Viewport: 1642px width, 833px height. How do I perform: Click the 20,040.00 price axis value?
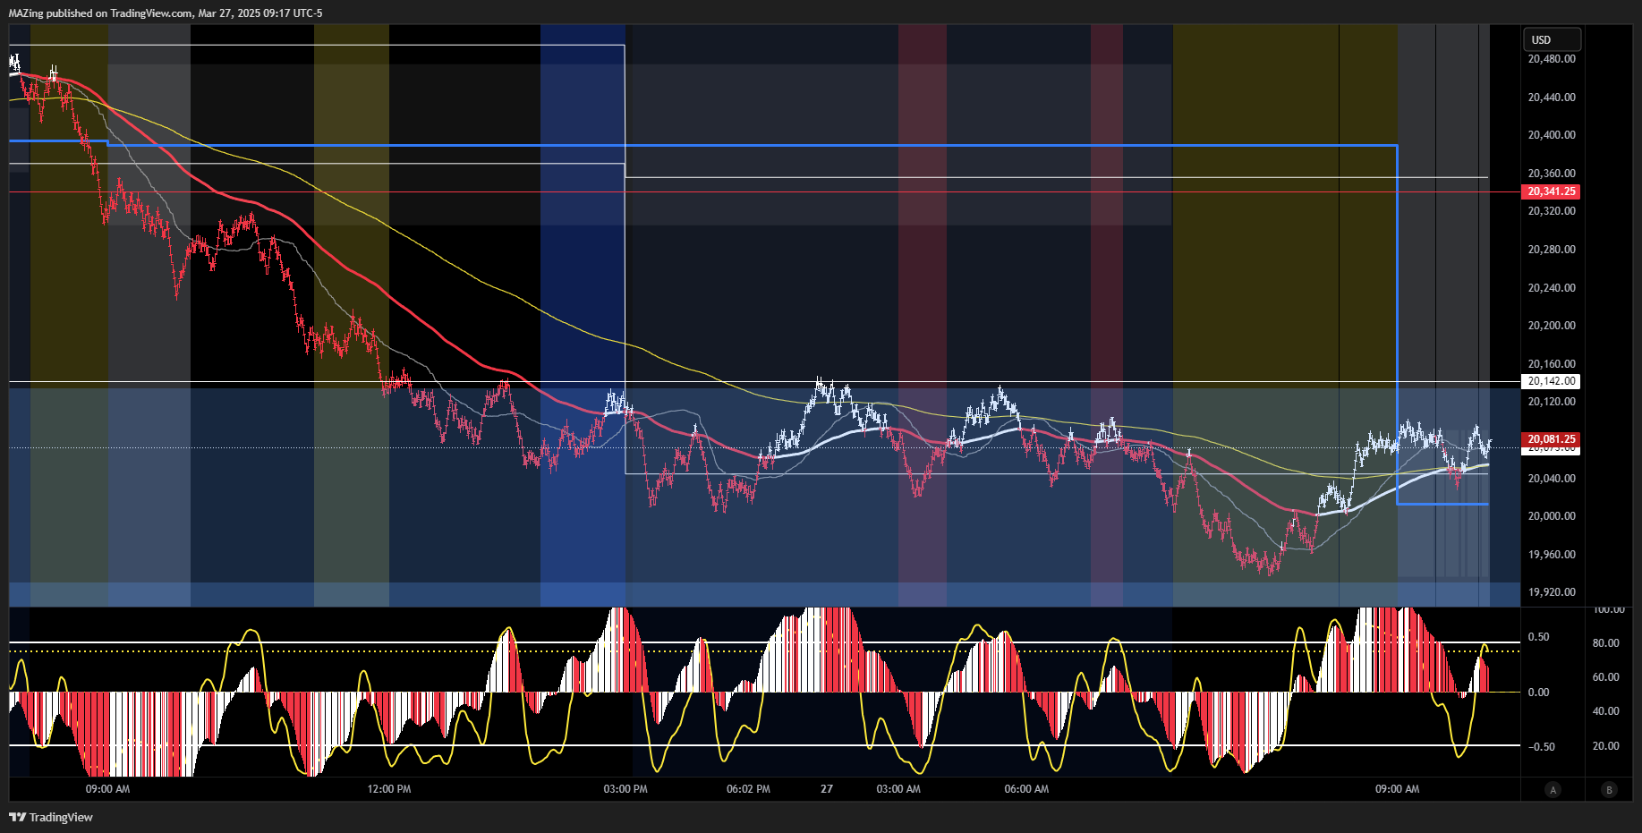point(1552,479)
